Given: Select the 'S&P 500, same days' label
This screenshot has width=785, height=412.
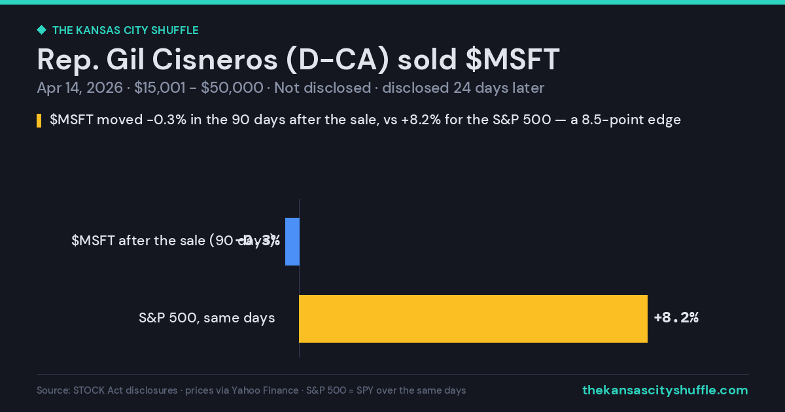Looking at the screenshot, I should [207, 318].
